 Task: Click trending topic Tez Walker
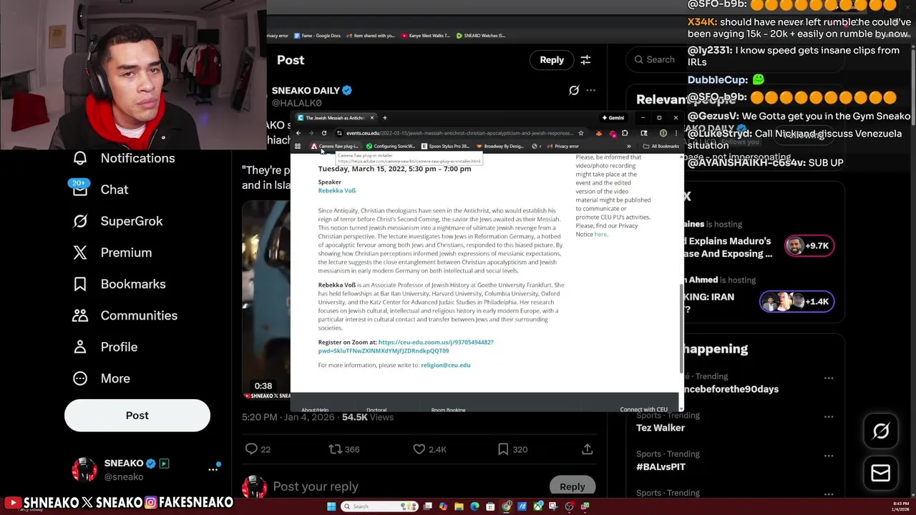pyautogui.click(x=661, y=428)
